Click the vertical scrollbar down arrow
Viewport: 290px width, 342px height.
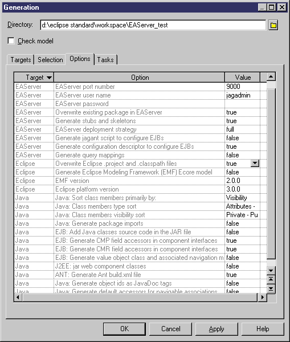pos(271,271)
